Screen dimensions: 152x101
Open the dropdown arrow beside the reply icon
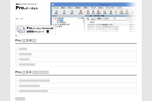pyautogui.click(x=68, y=12)
